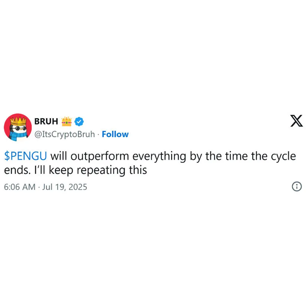This screenshot has width=306, height=306.
Task: Open the X logo link
Action: point(296,121)
